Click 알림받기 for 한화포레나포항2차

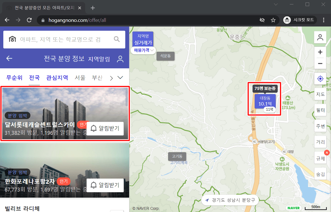click(x=105, y=185)
